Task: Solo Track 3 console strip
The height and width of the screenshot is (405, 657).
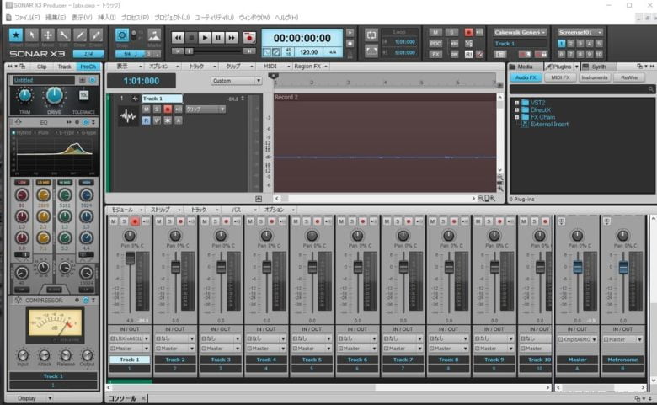Action: point(216,221)
